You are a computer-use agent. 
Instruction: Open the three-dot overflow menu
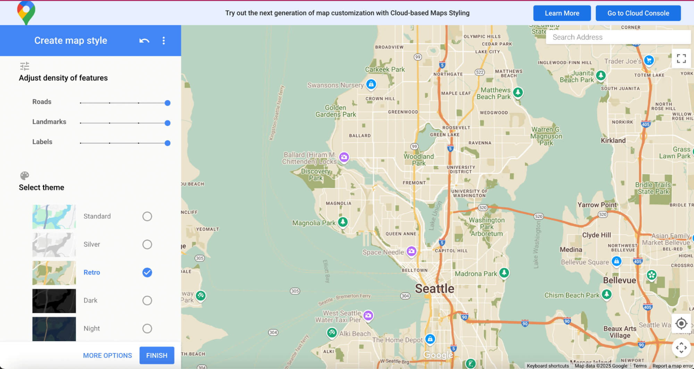pos(164,41)
